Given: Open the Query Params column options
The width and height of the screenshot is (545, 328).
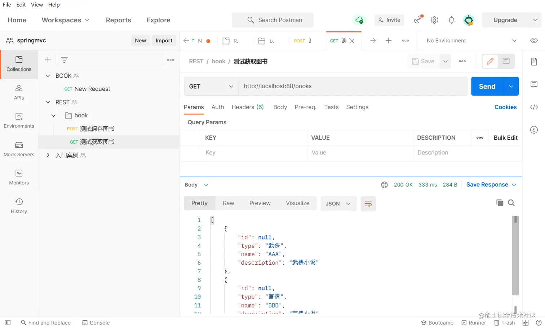Looking at the screenshot, I should 480,138.
